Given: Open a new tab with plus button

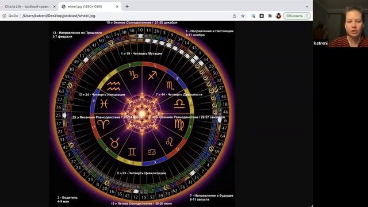Looking at the screenshot, I should pos(127,6).
